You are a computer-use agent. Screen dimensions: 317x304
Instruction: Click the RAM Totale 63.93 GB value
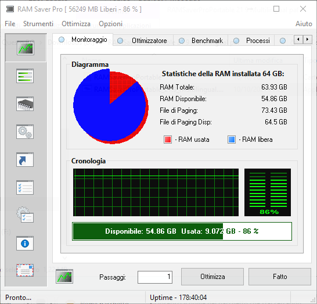tap(274, 87)
